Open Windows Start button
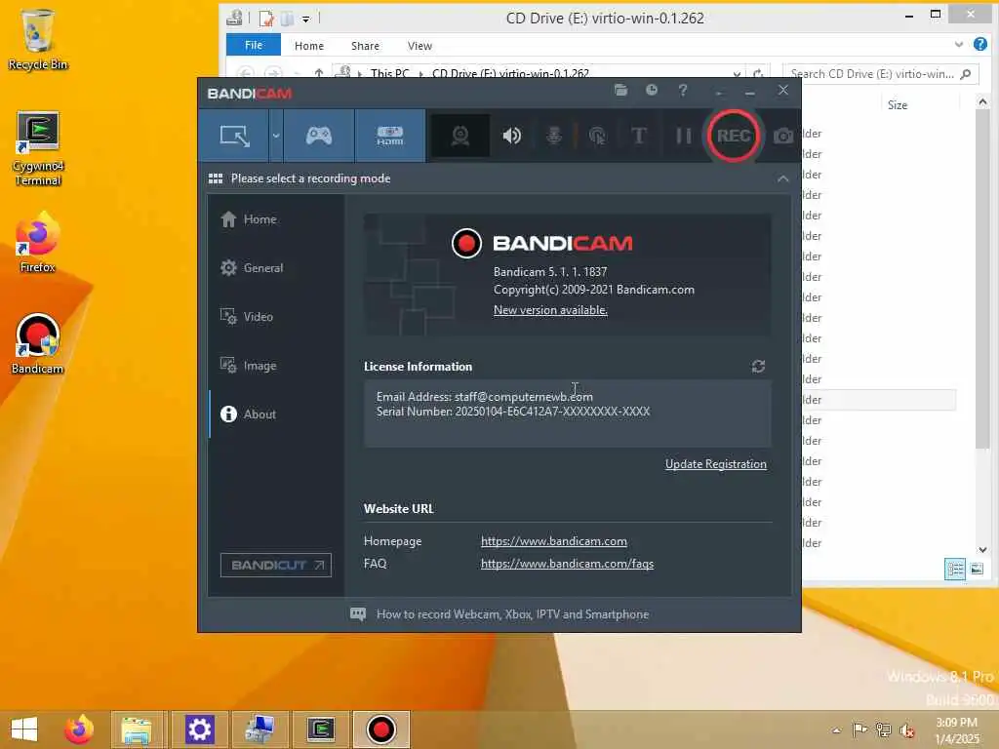This screenshot has width=999, height=749. tap(23, 729)
